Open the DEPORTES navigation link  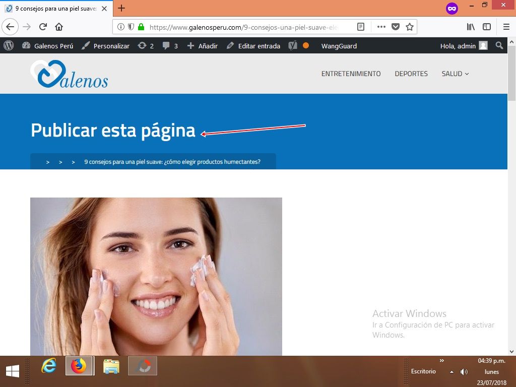[x=411, y=74]
